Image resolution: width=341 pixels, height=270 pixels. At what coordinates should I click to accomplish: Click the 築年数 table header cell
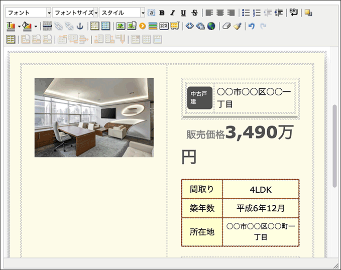coord(202,208)
